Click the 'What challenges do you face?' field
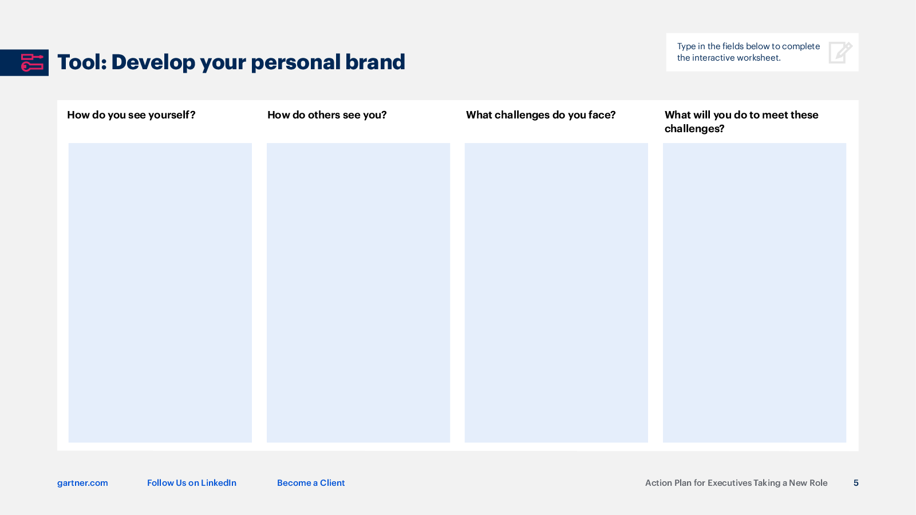 coord(556,292)
